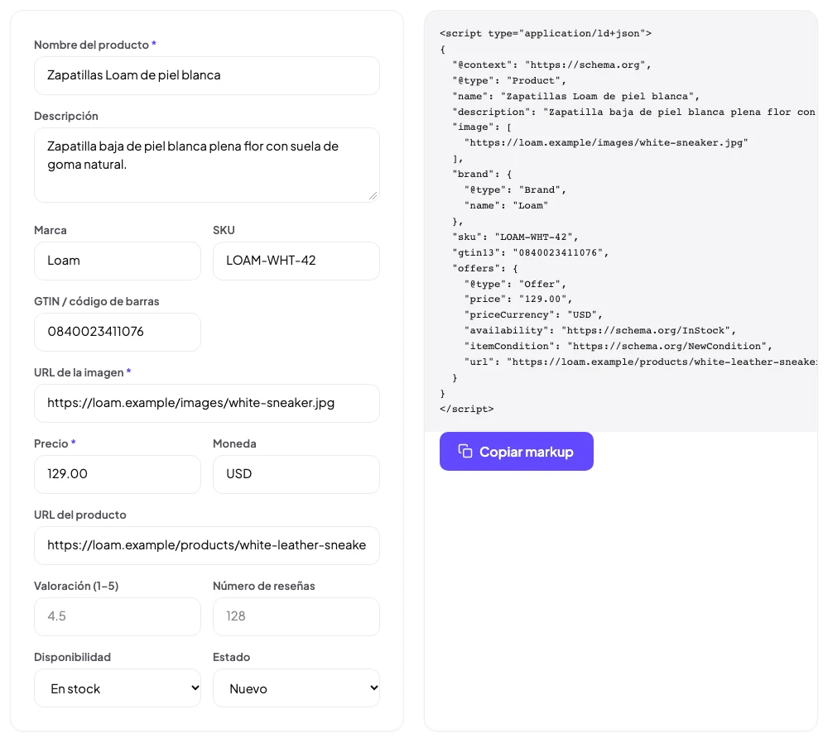This screenshot has height=738, width=828.
Task: Click the "description" line in the markup
Action: (634, 112)
